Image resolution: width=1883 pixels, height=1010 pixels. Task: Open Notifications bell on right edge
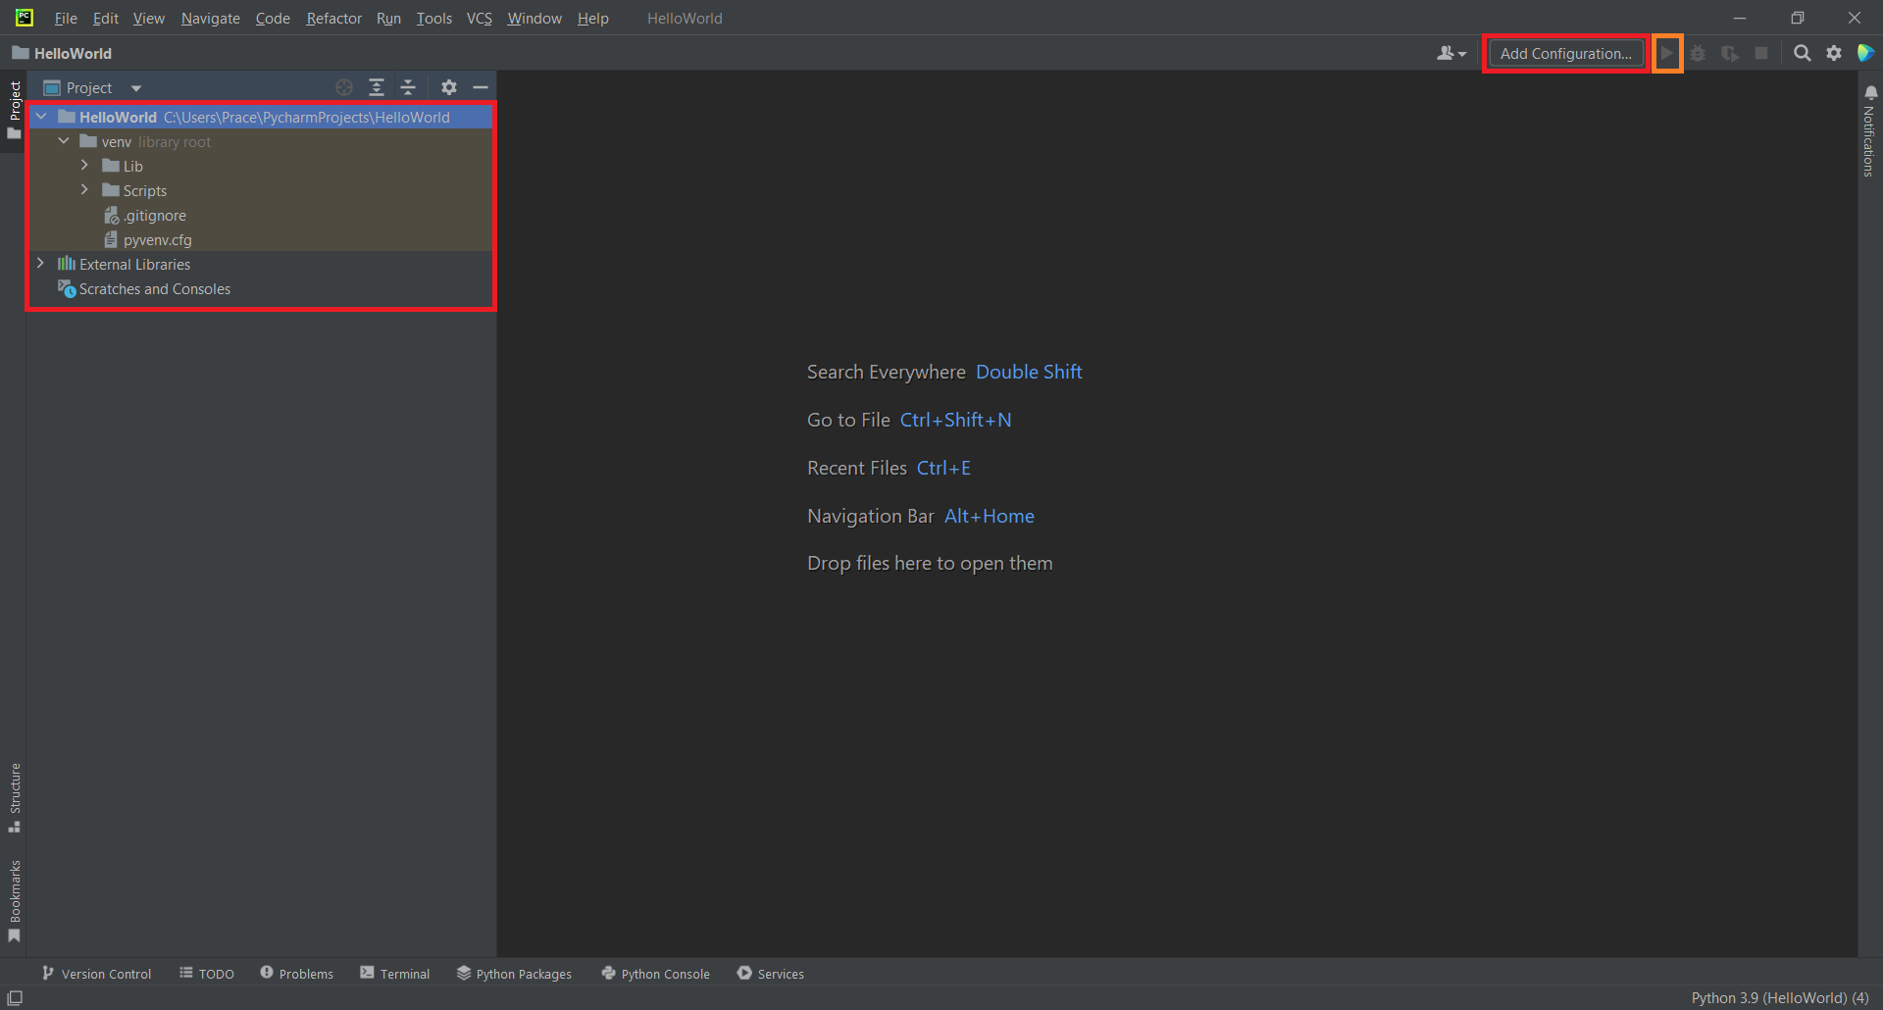[1870, 92]
